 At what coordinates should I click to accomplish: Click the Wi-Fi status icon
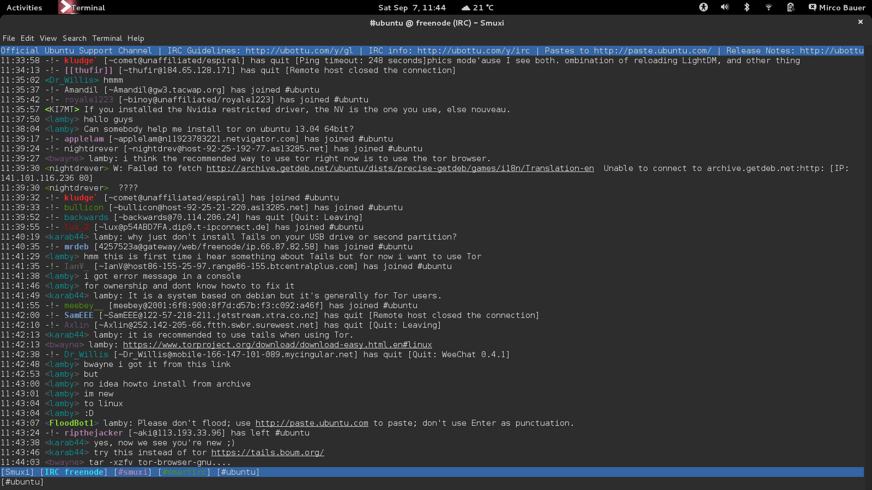pos(768,8)
